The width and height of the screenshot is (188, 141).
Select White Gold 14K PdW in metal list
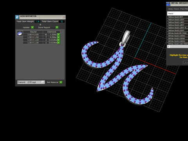click(177, 44)
